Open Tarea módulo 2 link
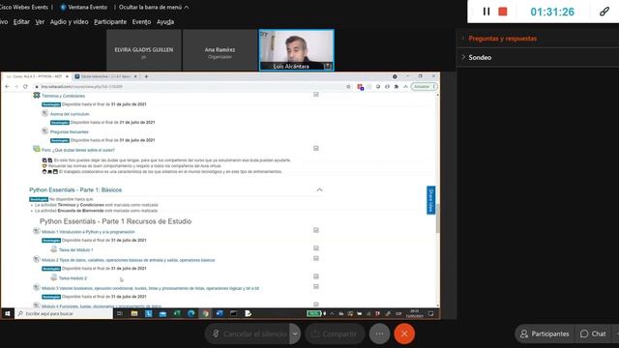 (73, 278)
